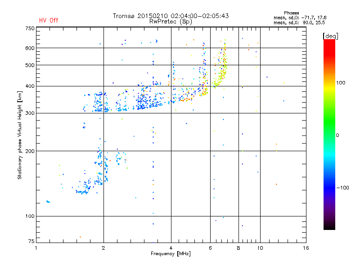Click the '4' frequency axis tick label

coord(171,248)
